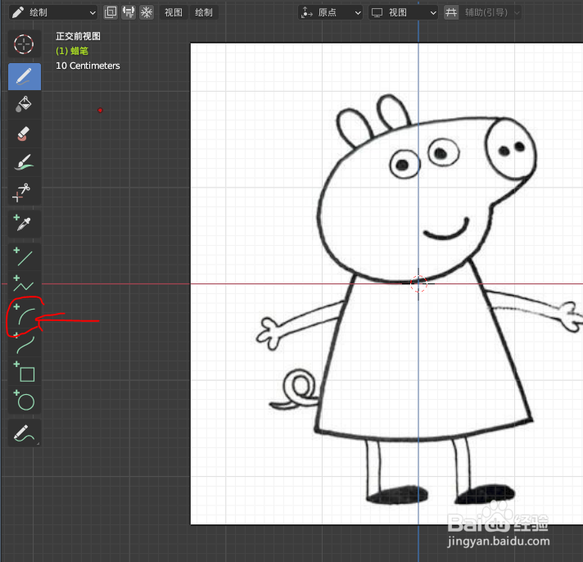This screenshot has height=562, width=583.
Task: Select the Arc primitive tool
Action: 25,315
